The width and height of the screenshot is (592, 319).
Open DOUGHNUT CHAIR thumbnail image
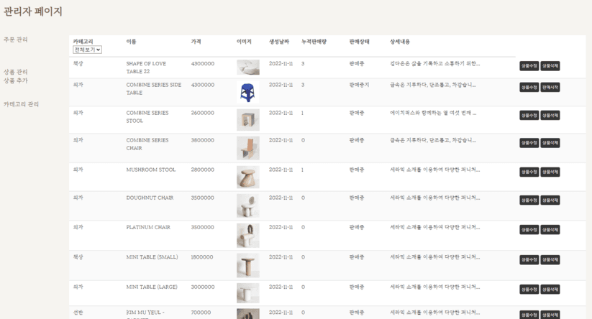coord(248,206)
